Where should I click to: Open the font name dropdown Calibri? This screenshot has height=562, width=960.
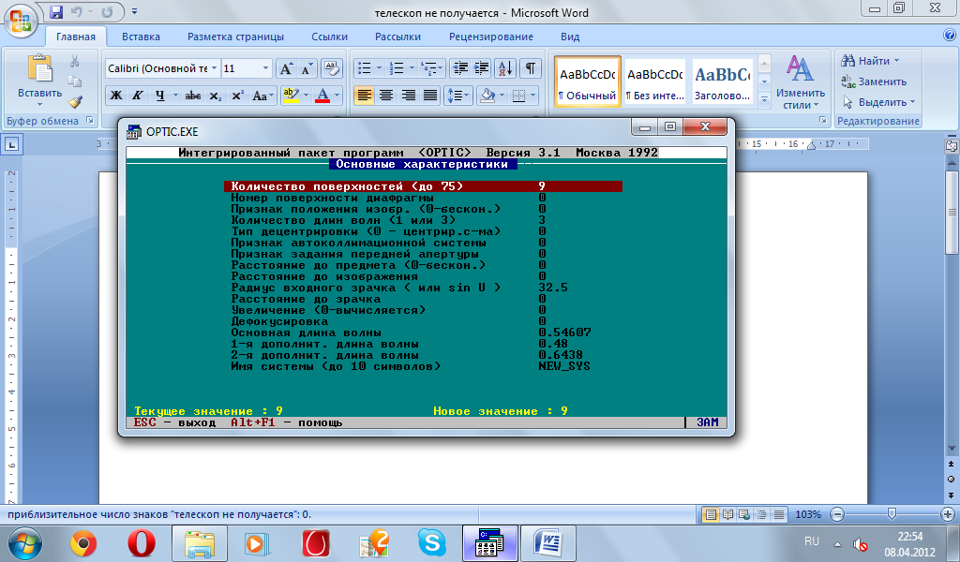[x=214, y=68]
